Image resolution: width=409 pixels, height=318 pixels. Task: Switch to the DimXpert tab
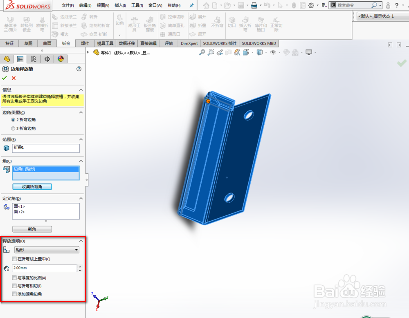189,43
